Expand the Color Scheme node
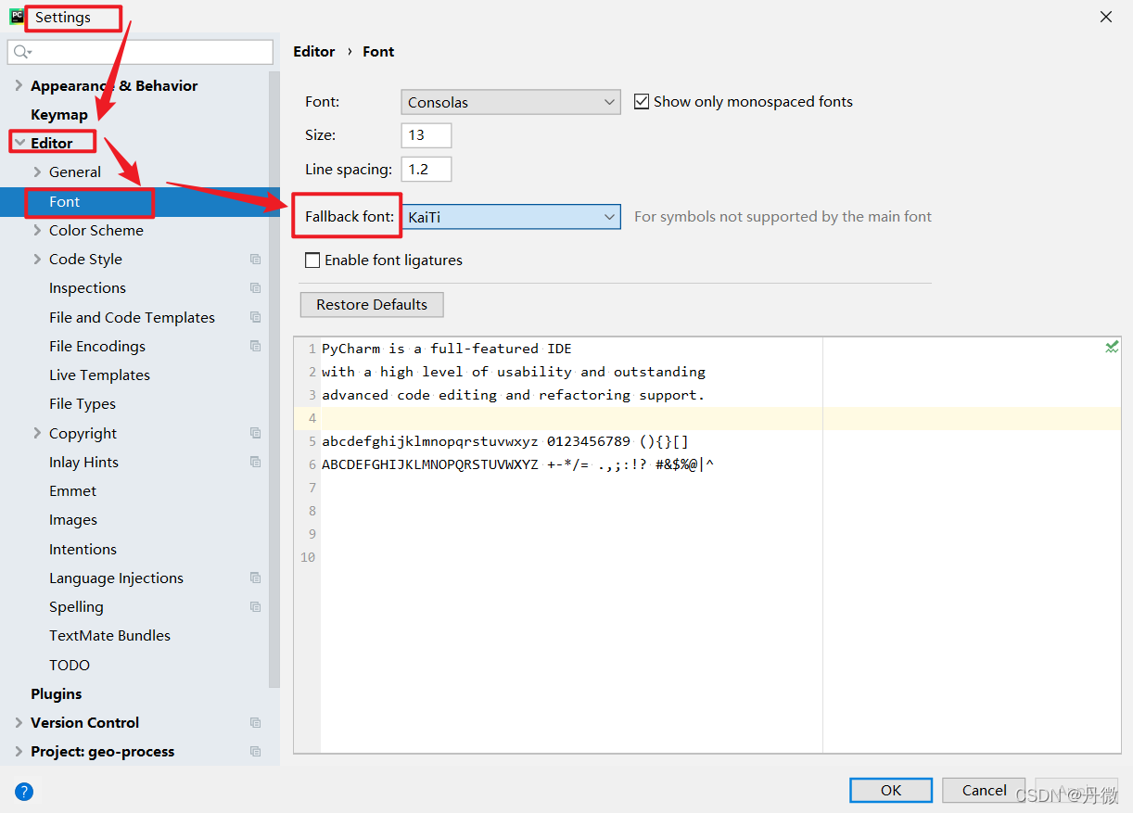The image size is (1133, 813). click(37, 230)
